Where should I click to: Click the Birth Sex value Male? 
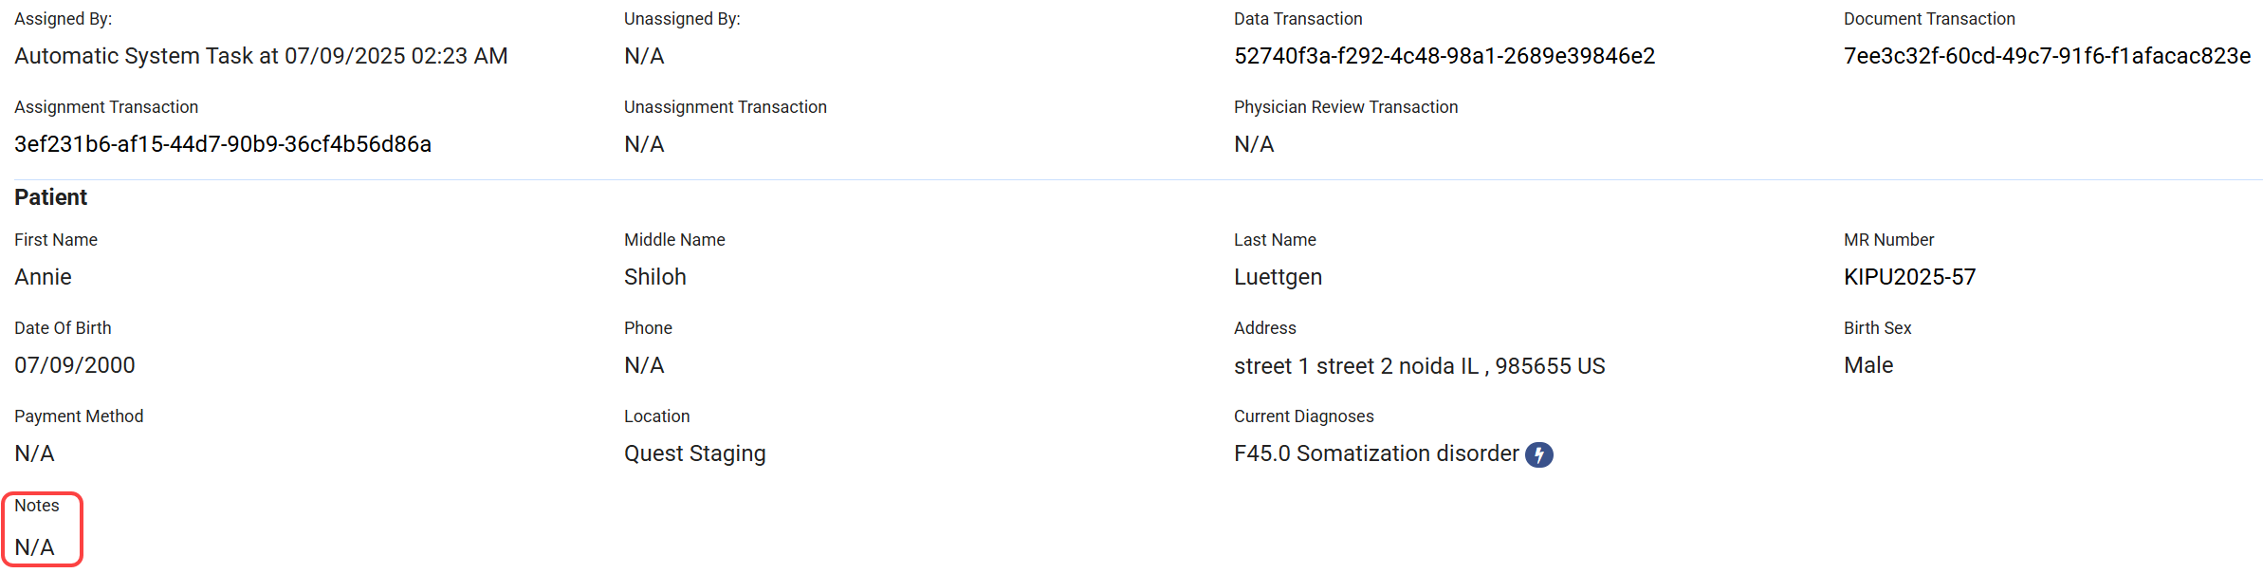click(1867, 365)
